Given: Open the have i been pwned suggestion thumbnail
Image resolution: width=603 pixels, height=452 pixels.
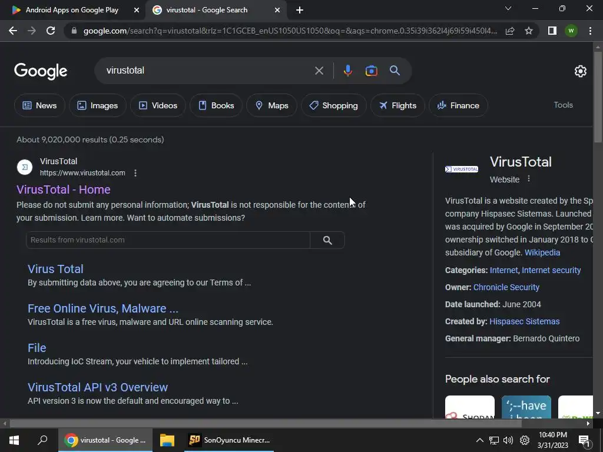Looking at the screenshot, I should tap(526, 407).
